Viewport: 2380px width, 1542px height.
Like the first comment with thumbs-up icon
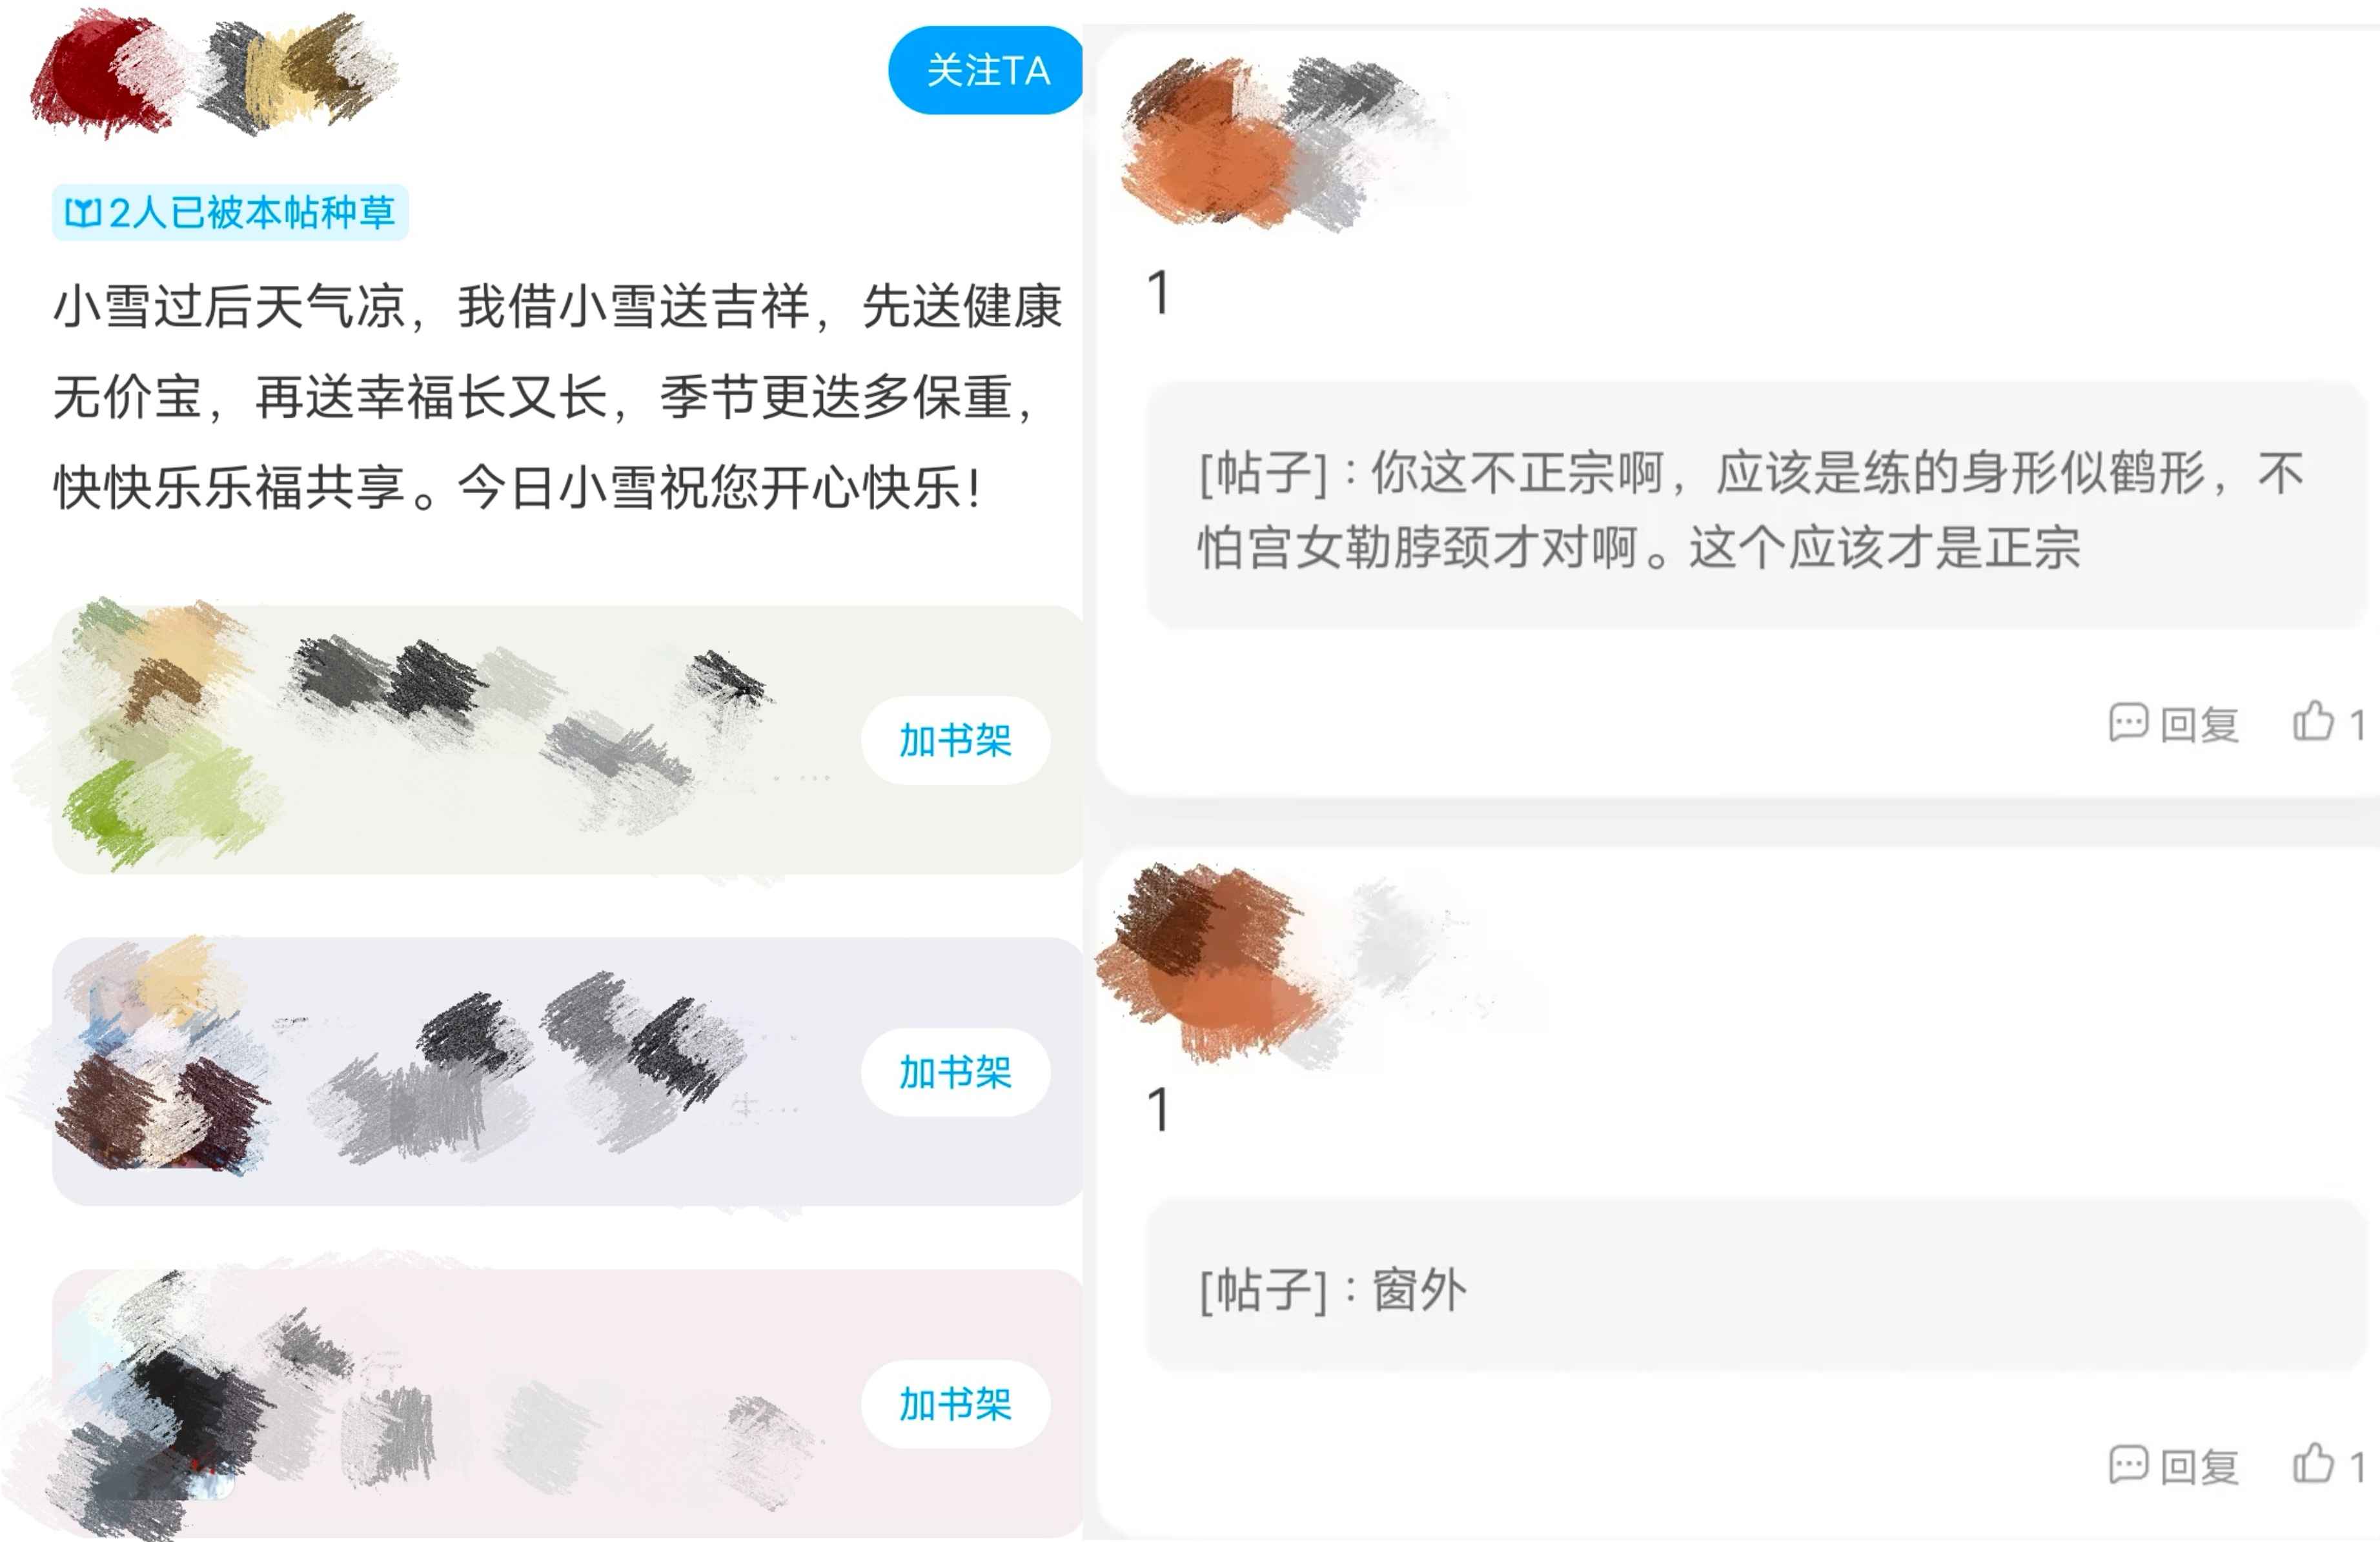point(2313,721)
